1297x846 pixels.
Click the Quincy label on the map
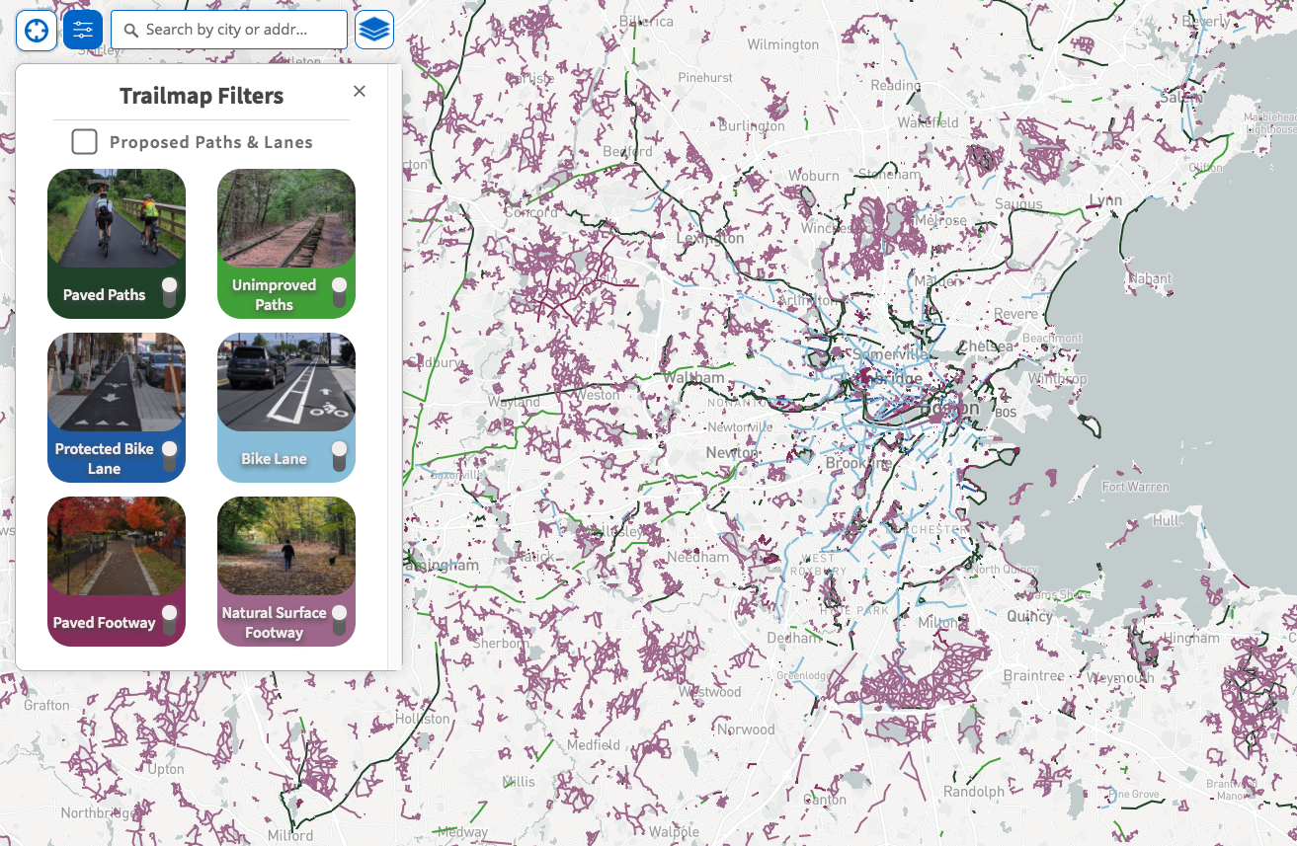point(1029,616)
